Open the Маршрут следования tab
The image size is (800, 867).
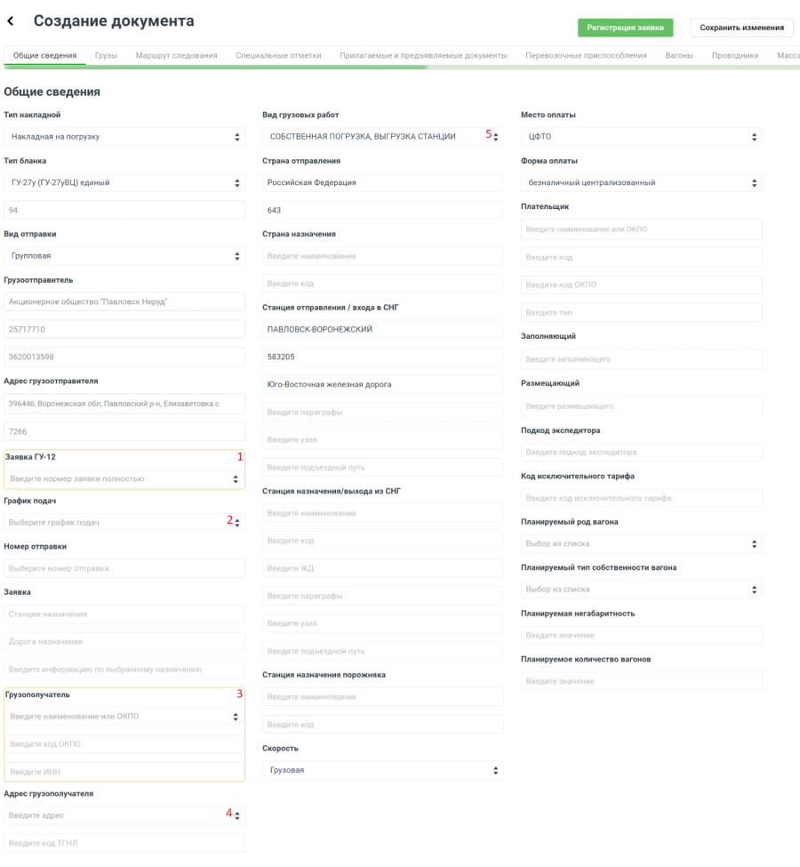pos(176,56)
